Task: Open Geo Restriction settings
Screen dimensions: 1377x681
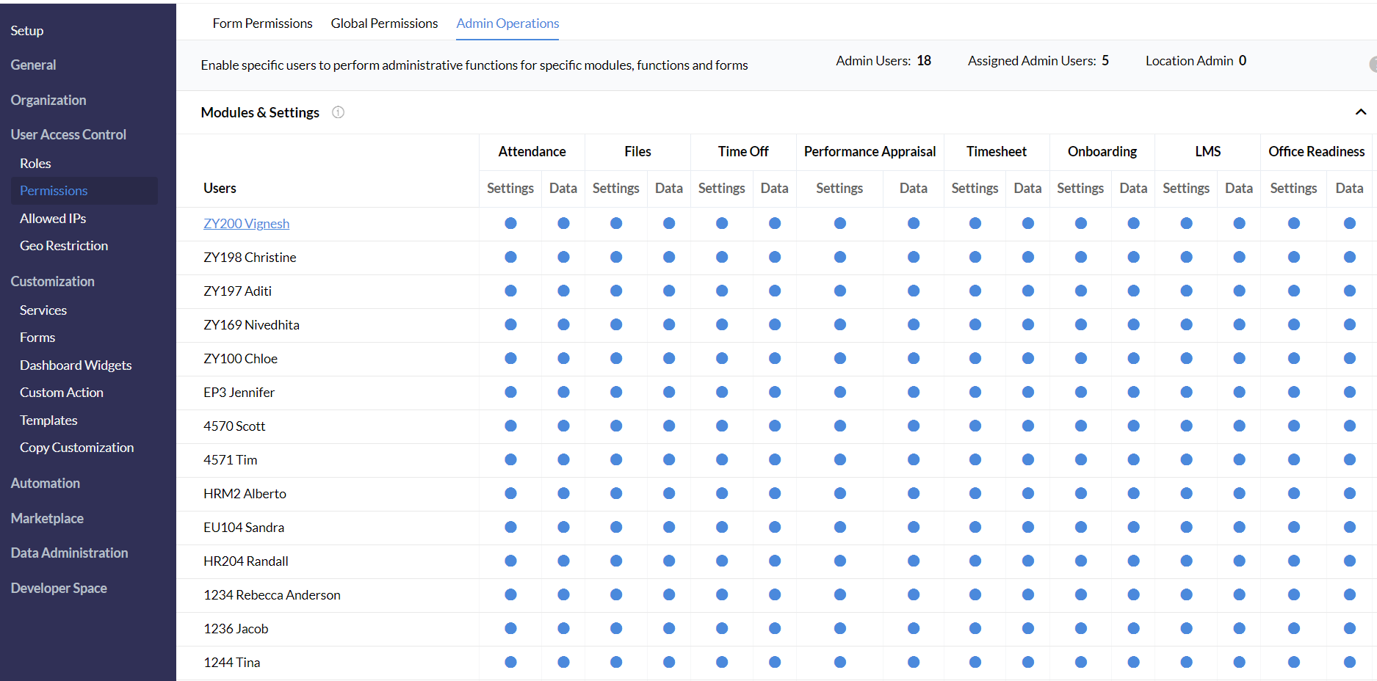Action: pyautogui.click(x=64, y=246)
